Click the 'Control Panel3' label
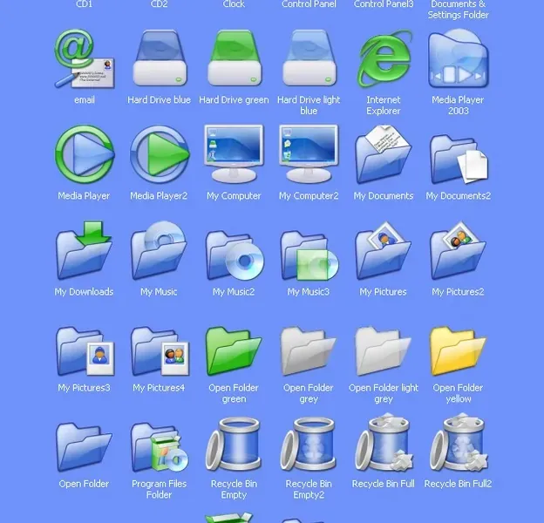The width and height of the screenshot is (544, 523). [384, 3]
